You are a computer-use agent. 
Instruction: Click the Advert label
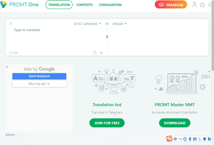click(10, 135)
